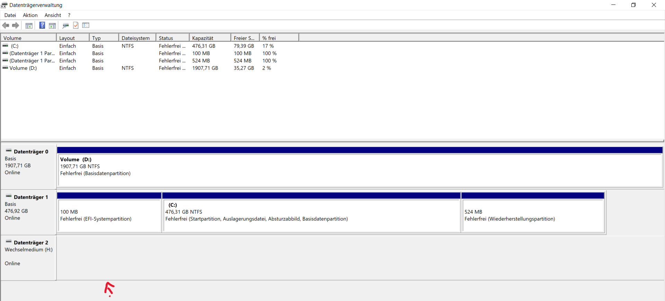Viewport: 665px width, 301px height.
Task: Click the Back arrow toolbar icon
Action: click(6, 25)
